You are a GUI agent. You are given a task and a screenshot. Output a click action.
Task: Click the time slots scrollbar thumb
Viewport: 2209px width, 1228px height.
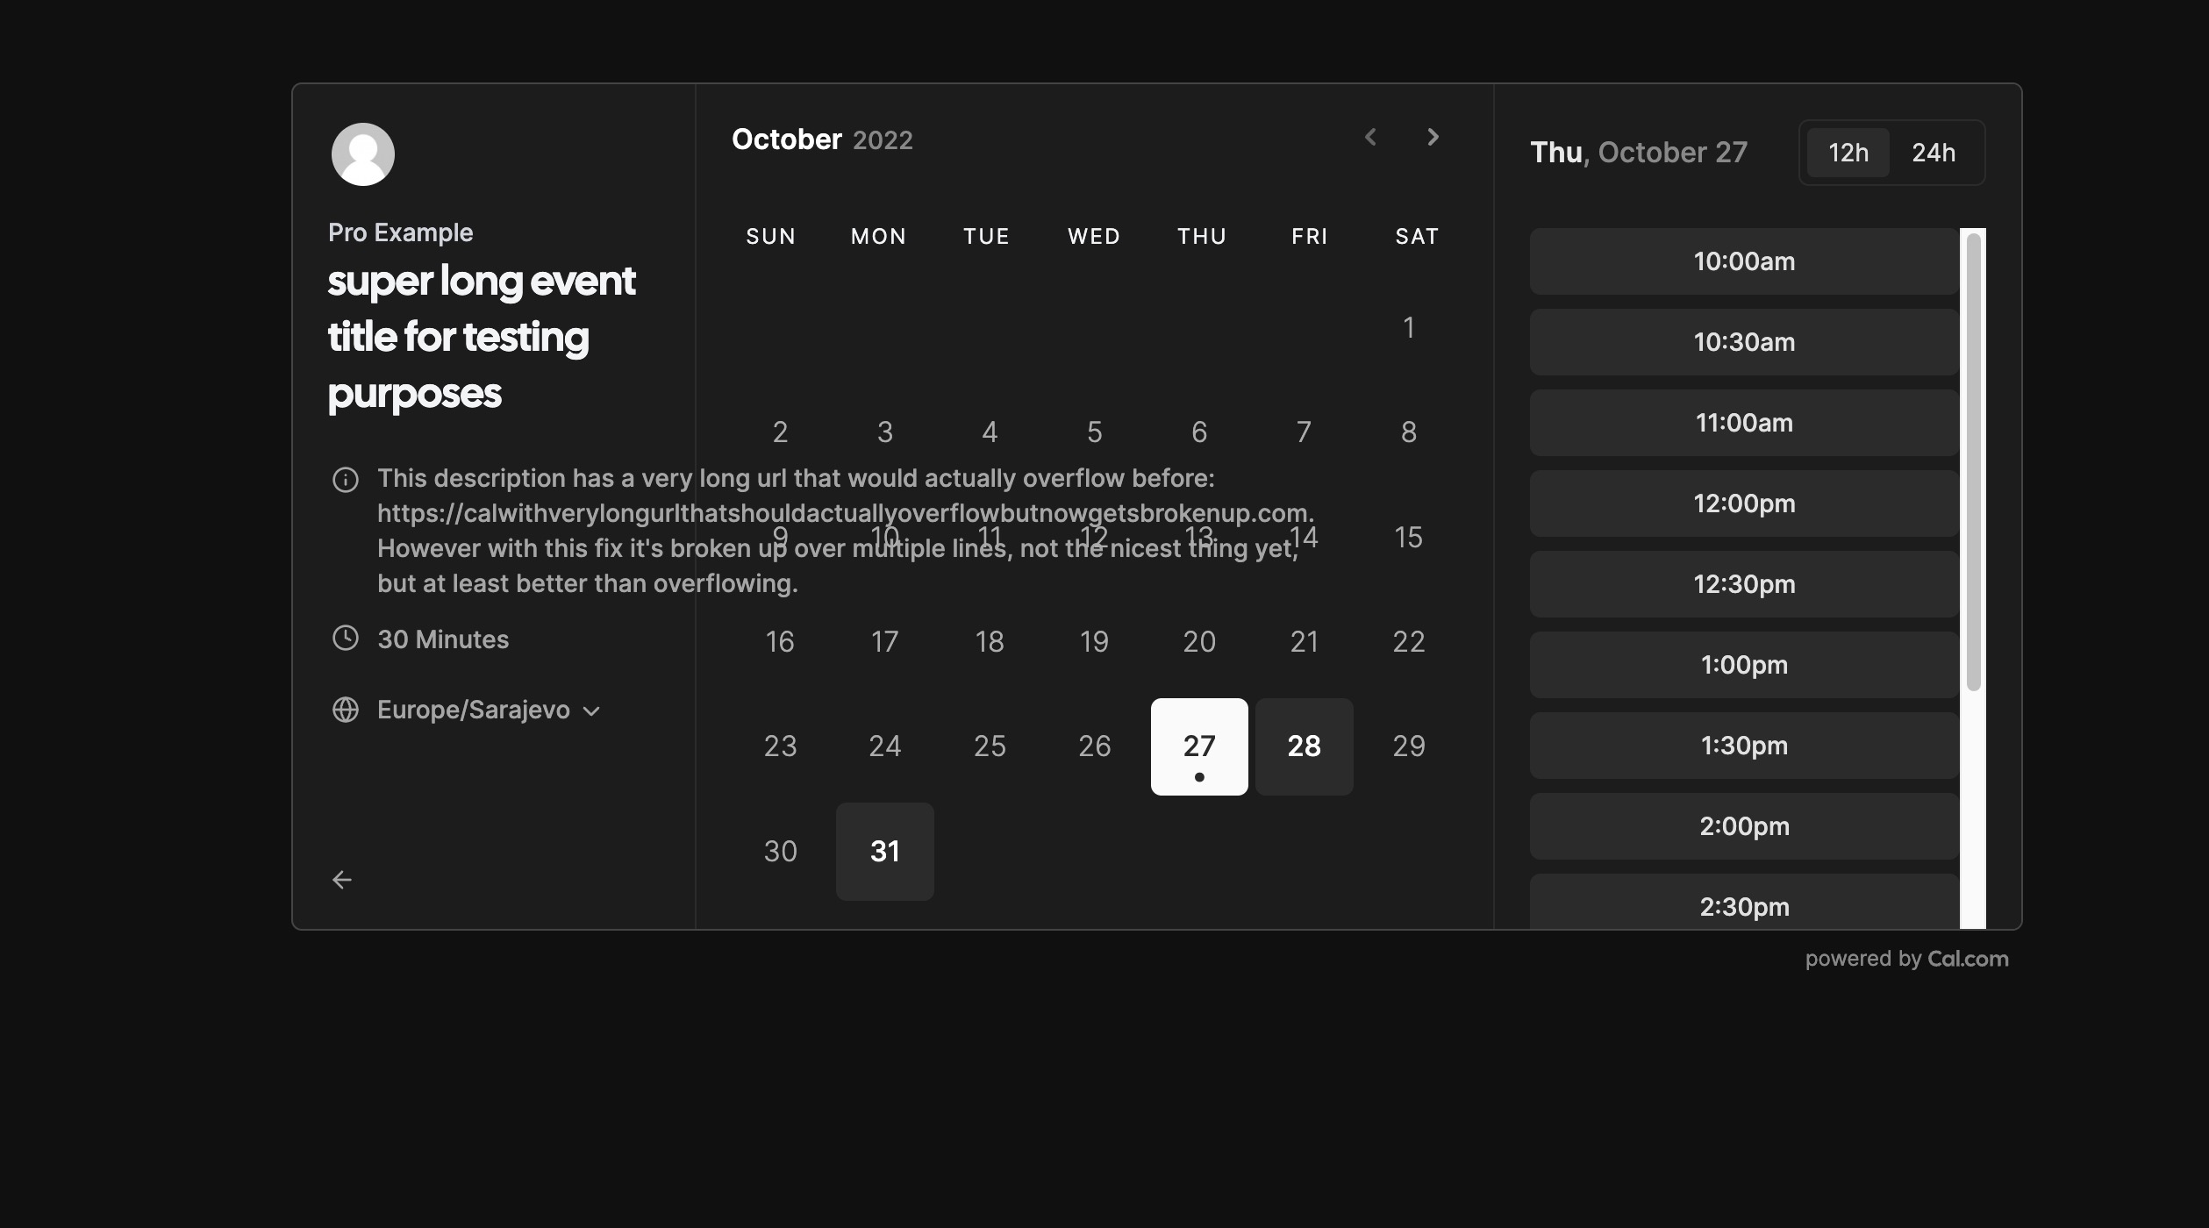tap(1974, 460)
